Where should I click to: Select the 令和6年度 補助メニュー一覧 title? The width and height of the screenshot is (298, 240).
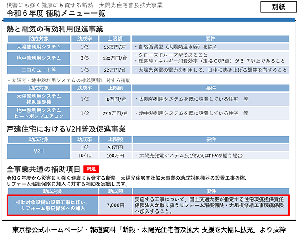coord(56,14)
